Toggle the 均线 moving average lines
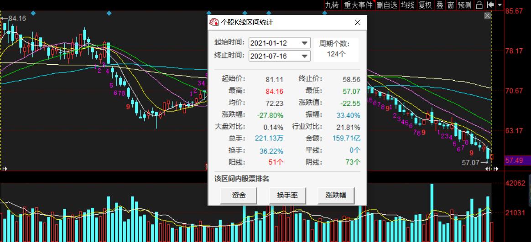The height and width of the screenshot is (242, 531). coord(407,5)
